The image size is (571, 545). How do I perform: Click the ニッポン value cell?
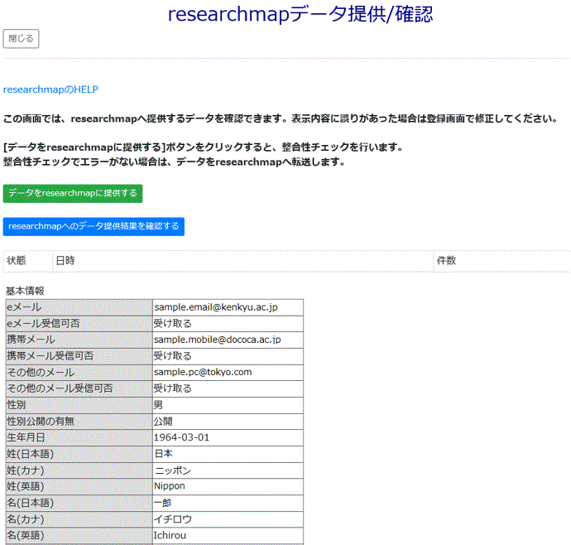(228, 470)
